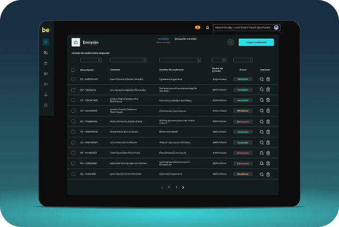
Task: Open the Status filter dropdown
Action: (x=243, y=60)
